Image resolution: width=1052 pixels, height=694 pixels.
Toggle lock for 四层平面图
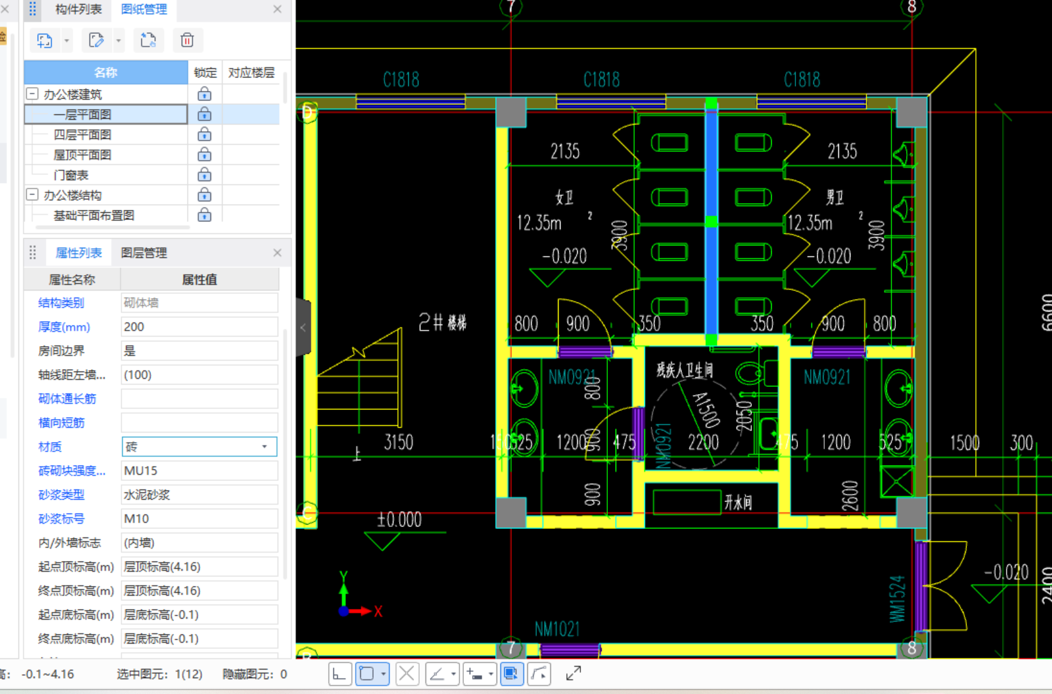tap(204, 134)
